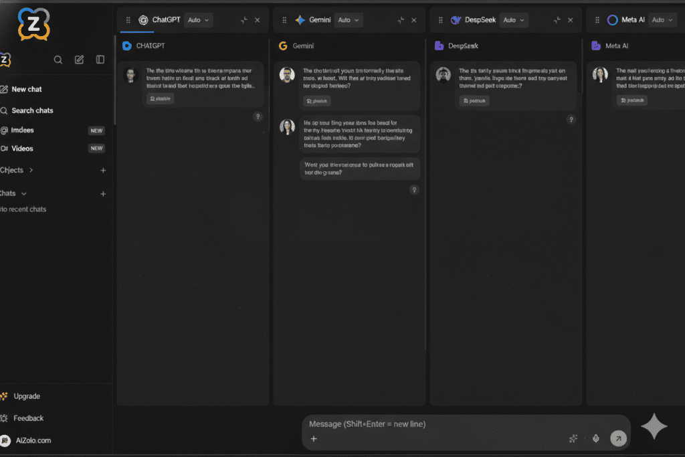Open the Videos section
The height and width of the screenshot is (457, 685).
(x=22, y=149)
